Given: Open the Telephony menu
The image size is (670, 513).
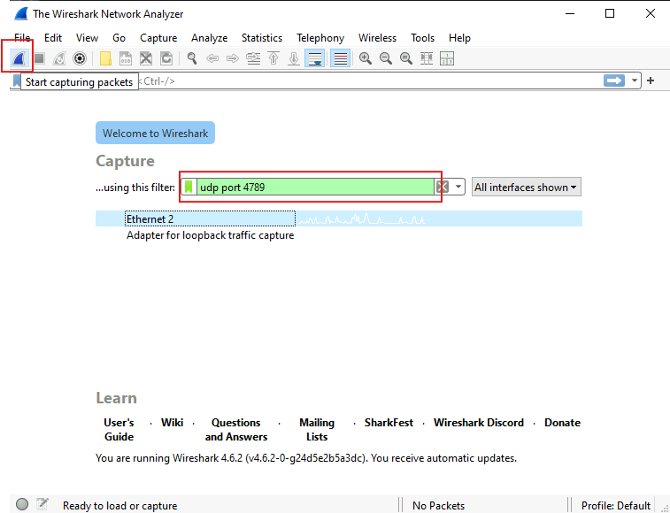Looking at the screenshot, I should 320,37.
